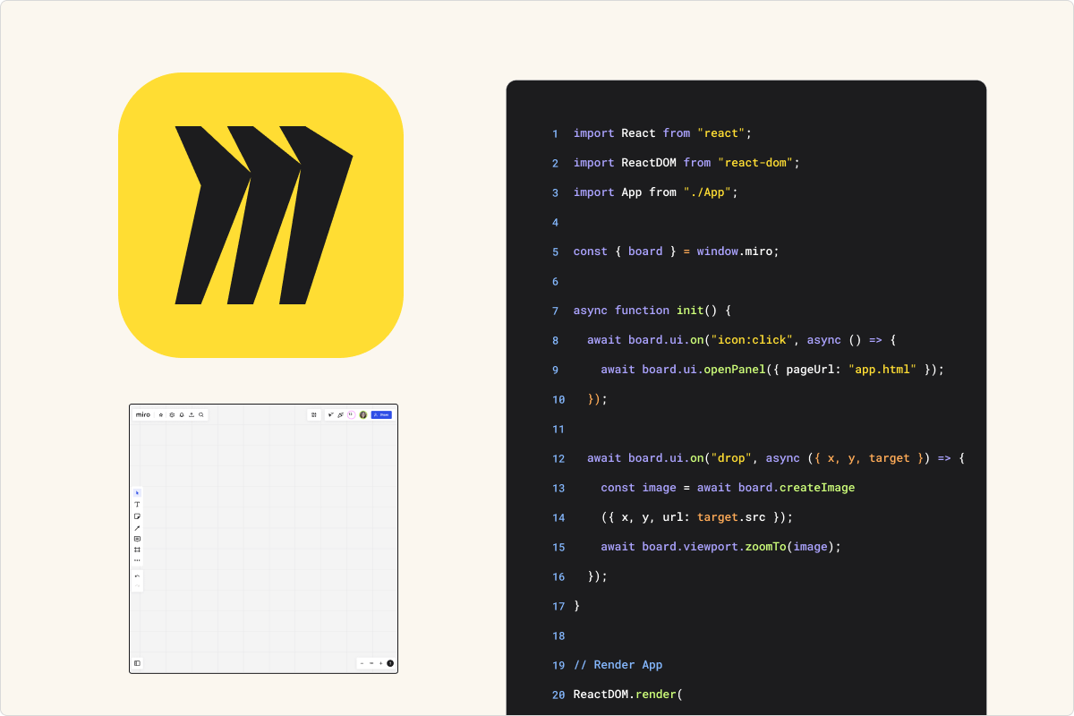1074x716 pixels.
Task: Open the apps and tools icon in top right toolbar
Action: [314, 414]
